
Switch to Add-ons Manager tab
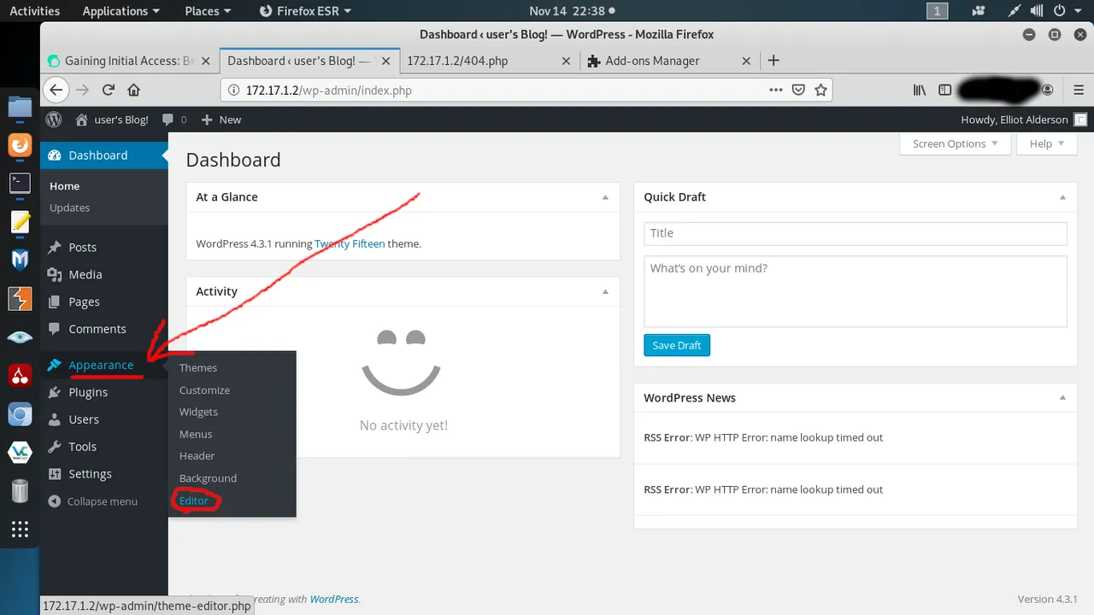pyautogui.click(x=652, y=61)
